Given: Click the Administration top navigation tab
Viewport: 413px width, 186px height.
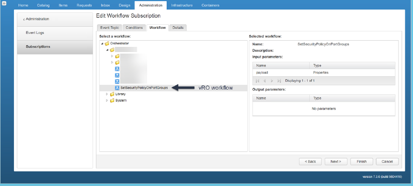Looking at the screenshot, I should point(150,5).
